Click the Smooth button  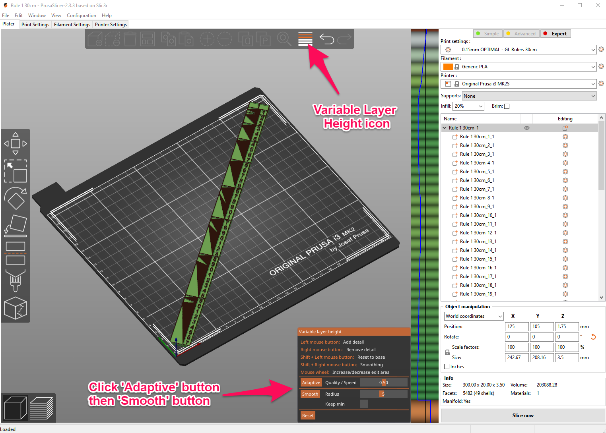tap(310, 394)
